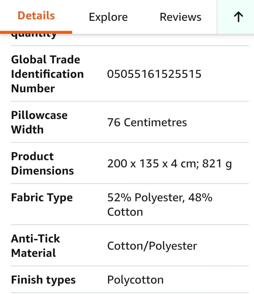Click the number 05055161525515

point(154,74)
